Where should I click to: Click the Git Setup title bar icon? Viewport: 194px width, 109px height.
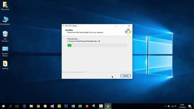pyautogui.click(x=63, y=26)
